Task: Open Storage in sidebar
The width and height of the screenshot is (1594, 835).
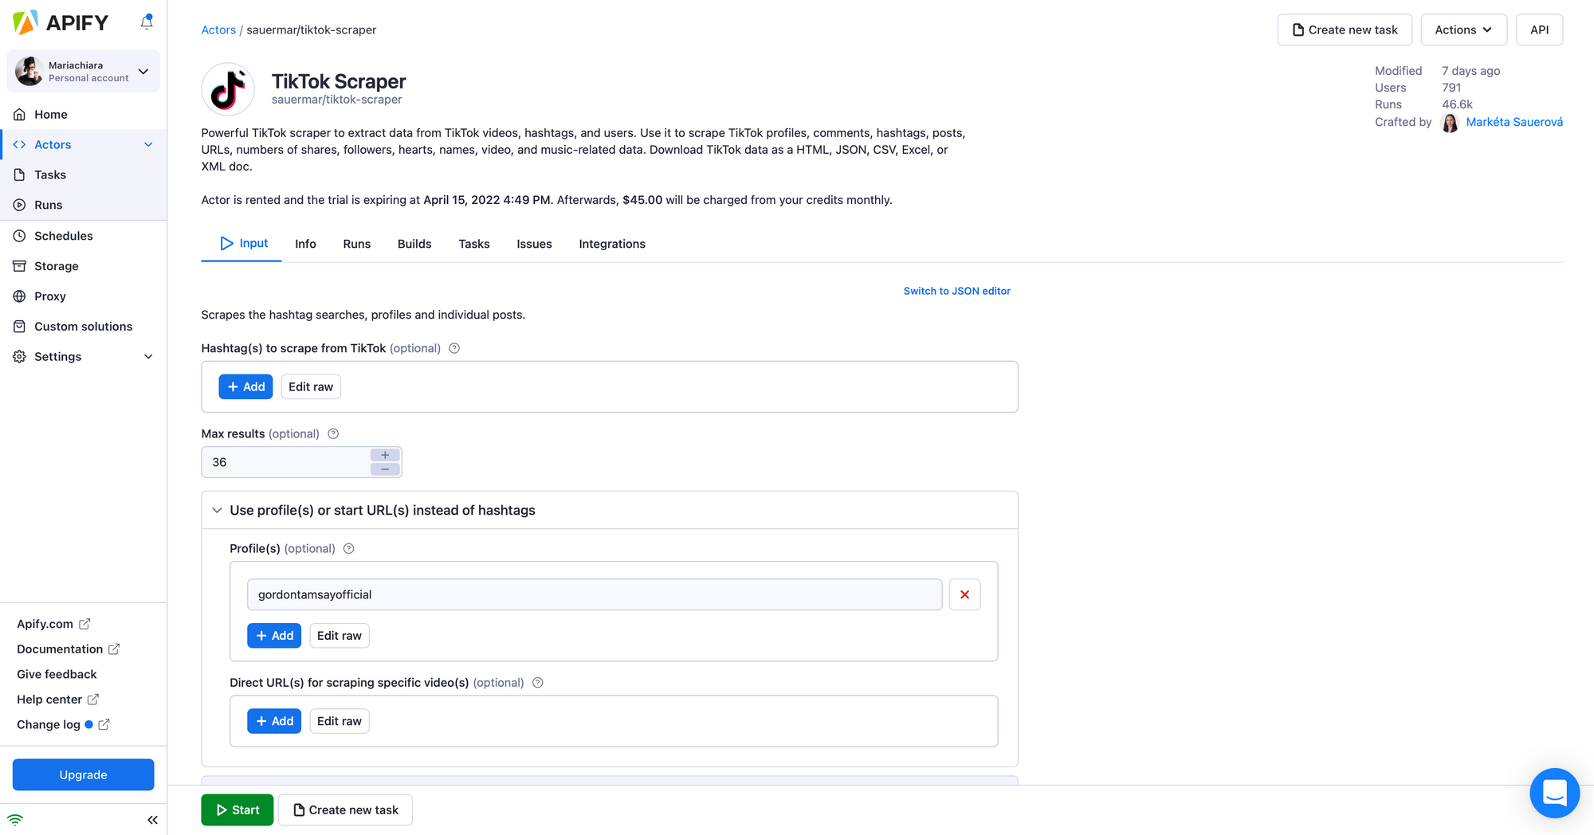Action: 83,266
